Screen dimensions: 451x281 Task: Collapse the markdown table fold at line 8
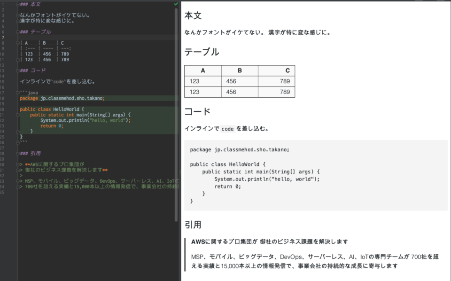click(17, 42)
